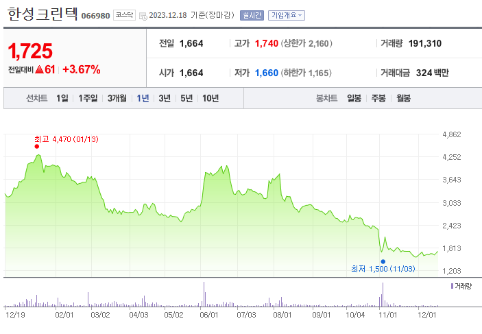
Task: Click the red 최고 4,470 marker dot
Action: tap(37, 146)
